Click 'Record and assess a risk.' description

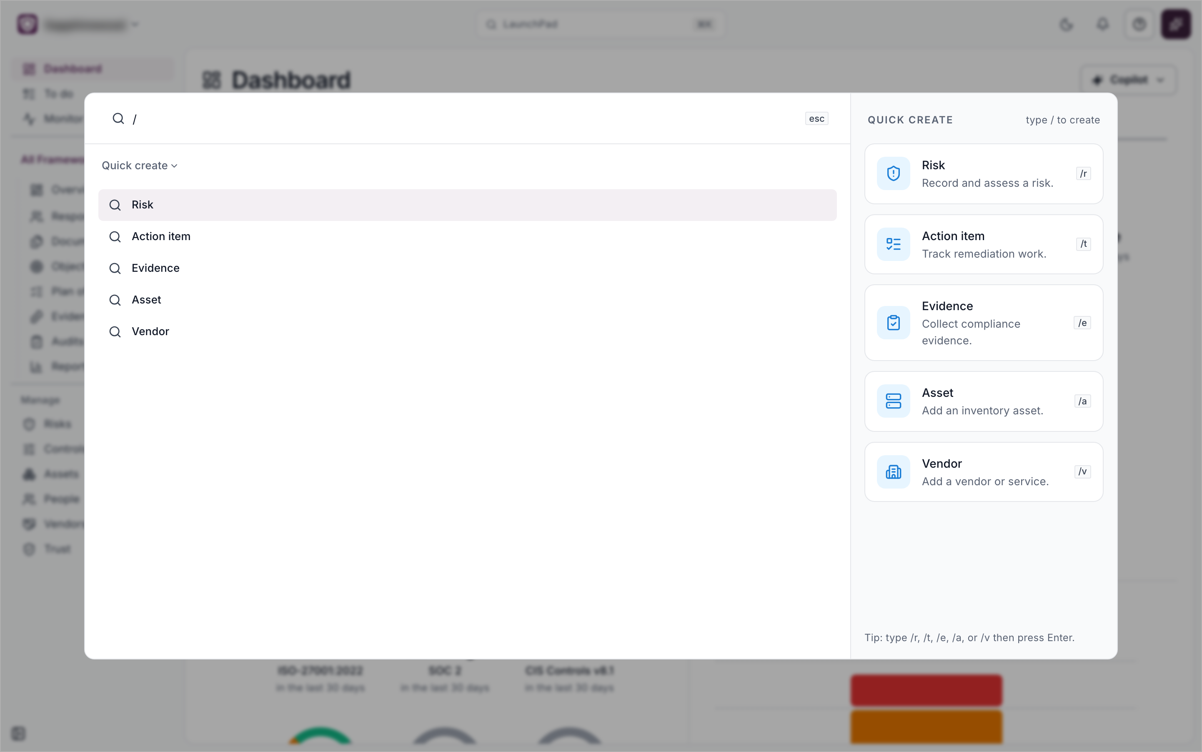click(987, 183)
